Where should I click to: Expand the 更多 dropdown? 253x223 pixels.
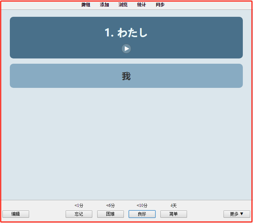[x=237, y=214]
